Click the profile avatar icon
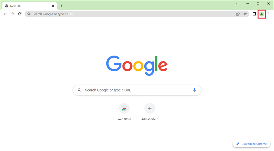 [261, 14]
